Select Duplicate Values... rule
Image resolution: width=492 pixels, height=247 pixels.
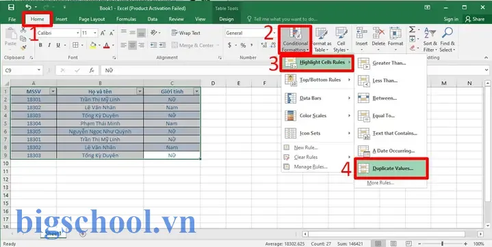[x=391, y=169]
